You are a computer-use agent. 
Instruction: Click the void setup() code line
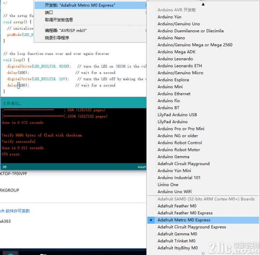point(17,22)
